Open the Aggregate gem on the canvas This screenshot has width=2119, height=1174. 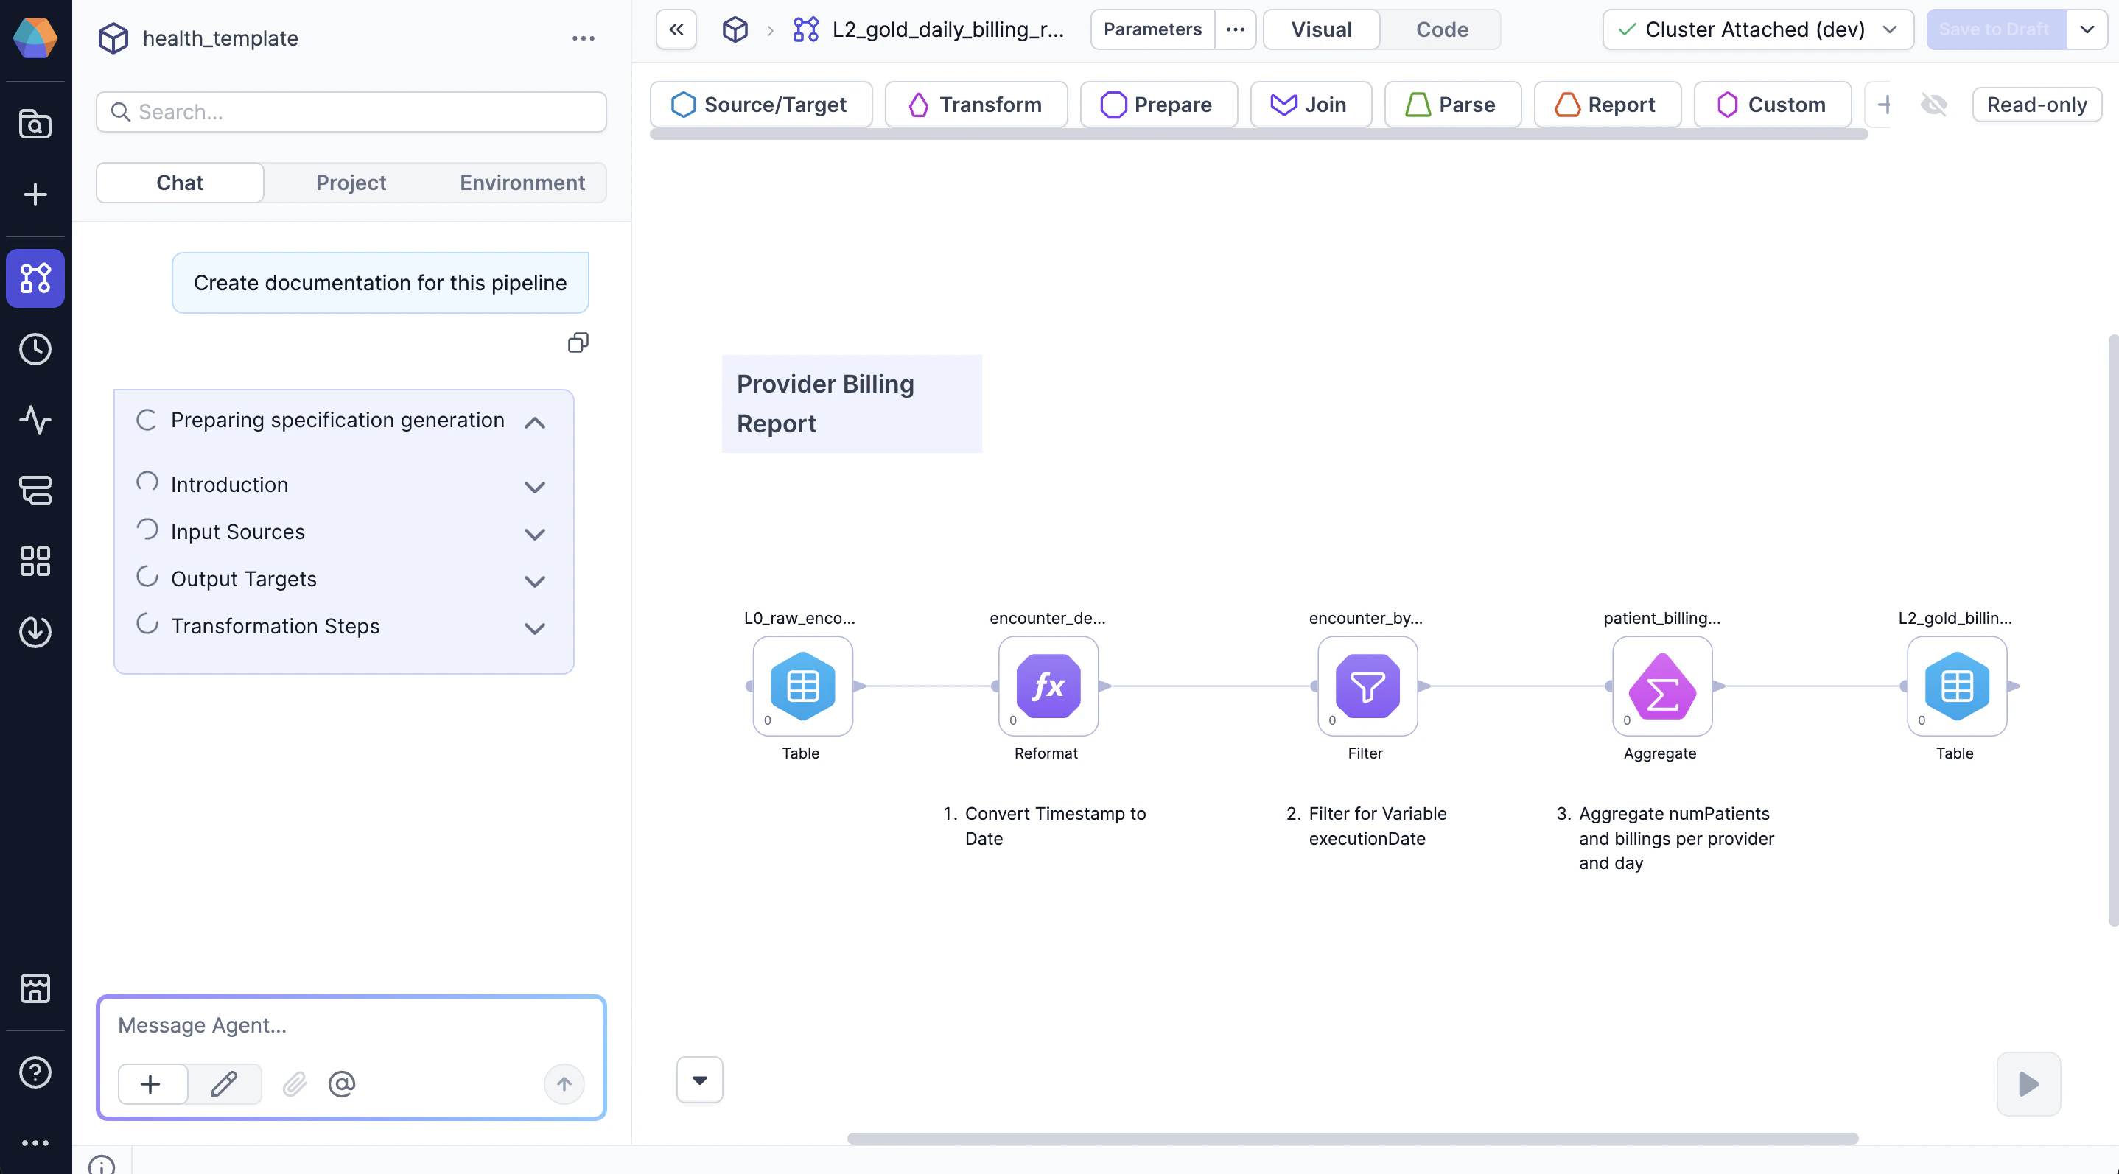[x=1660, y=687]
